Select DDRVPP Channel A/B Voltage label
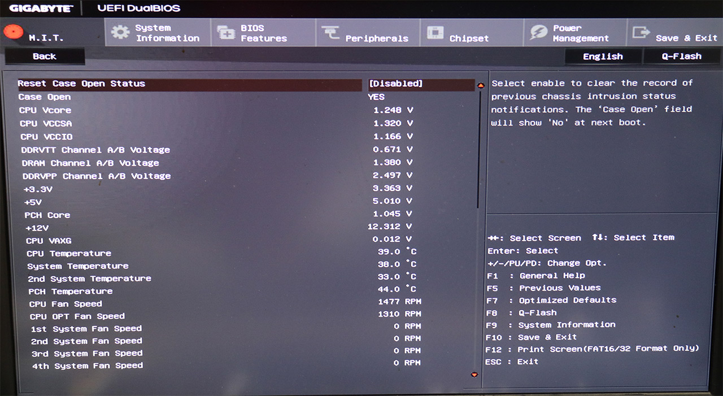The width and height of the screenshot is (723, 396). click(x=97, y=176)
